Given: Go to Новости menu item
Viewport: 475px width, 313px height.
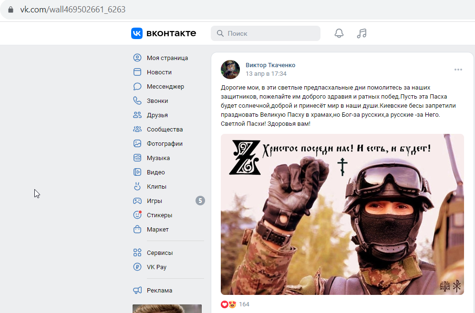Looking at the screenshot, I should (x=159, y=72).
